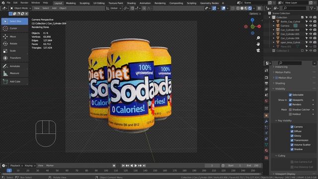Open the Object Mode dropdown
Screen dimensions: 318x179
[x=20, y=8]
